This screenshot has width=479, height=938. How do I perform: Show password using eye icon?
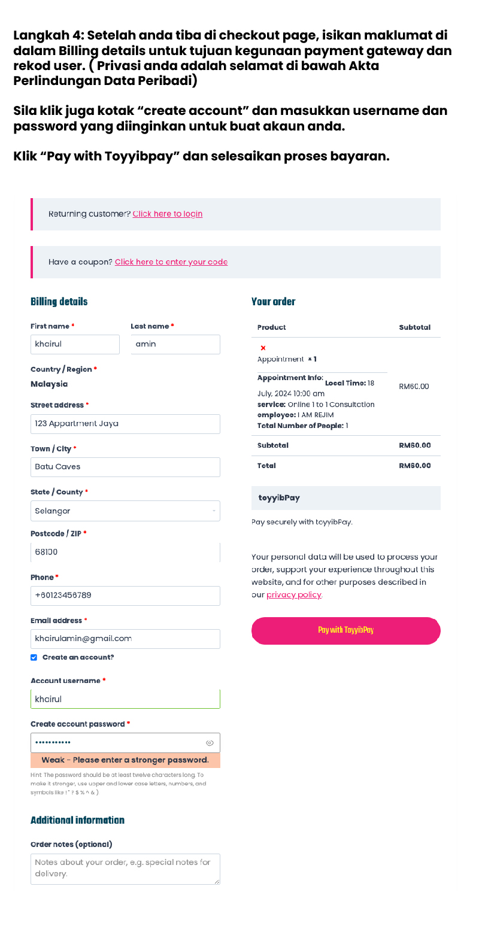click(x=210, y=743)
